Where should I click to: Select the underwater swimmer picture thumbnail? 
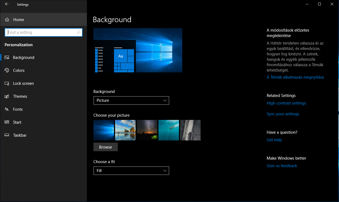(x=169, y=130)
